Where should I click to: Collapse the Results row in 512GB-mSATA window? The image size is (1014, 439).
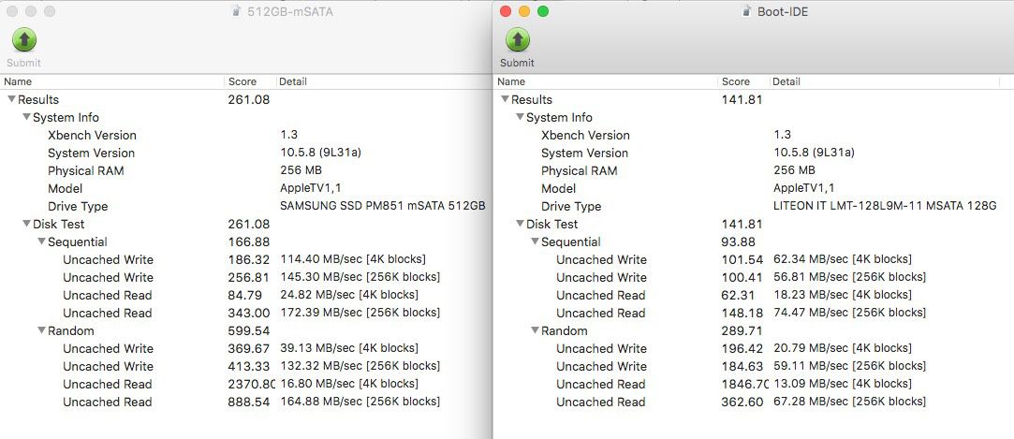tap(11, 99)
